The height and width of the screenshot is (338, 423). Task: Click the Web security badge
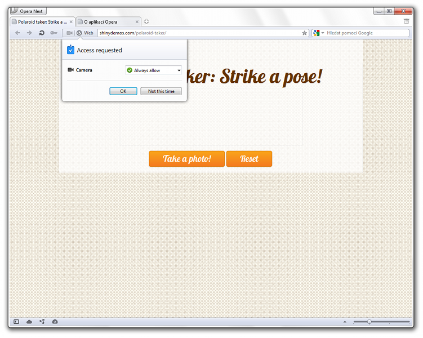(x=85, y=33)
